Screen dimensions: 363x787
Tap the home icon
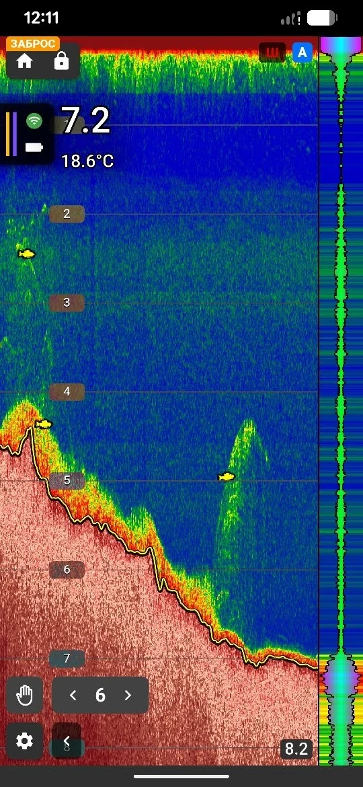25,62
